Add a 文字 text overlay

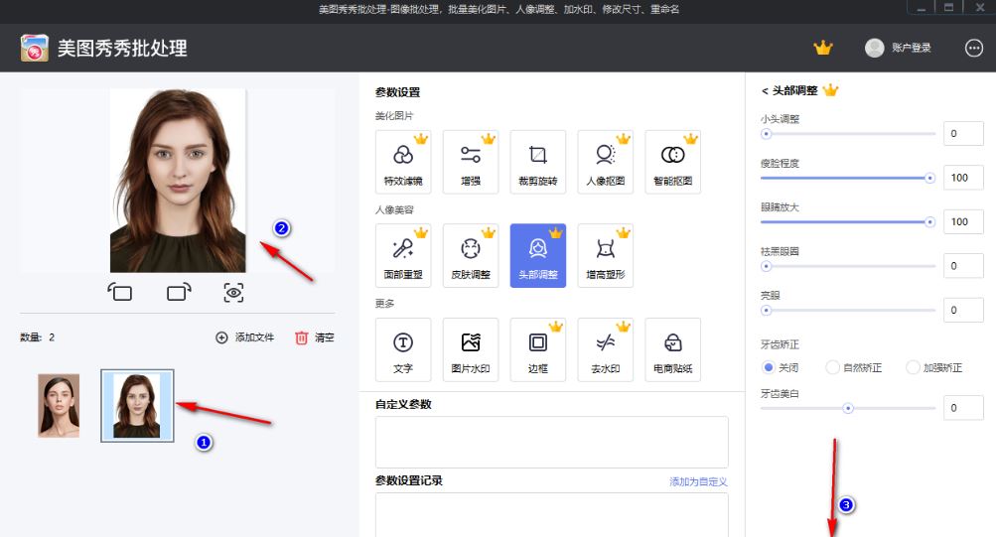click(403, 349)
